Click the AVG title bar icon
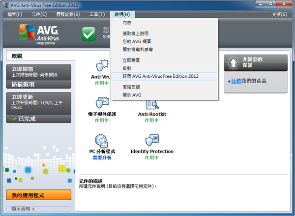295x216 pixels. (5, 5)
